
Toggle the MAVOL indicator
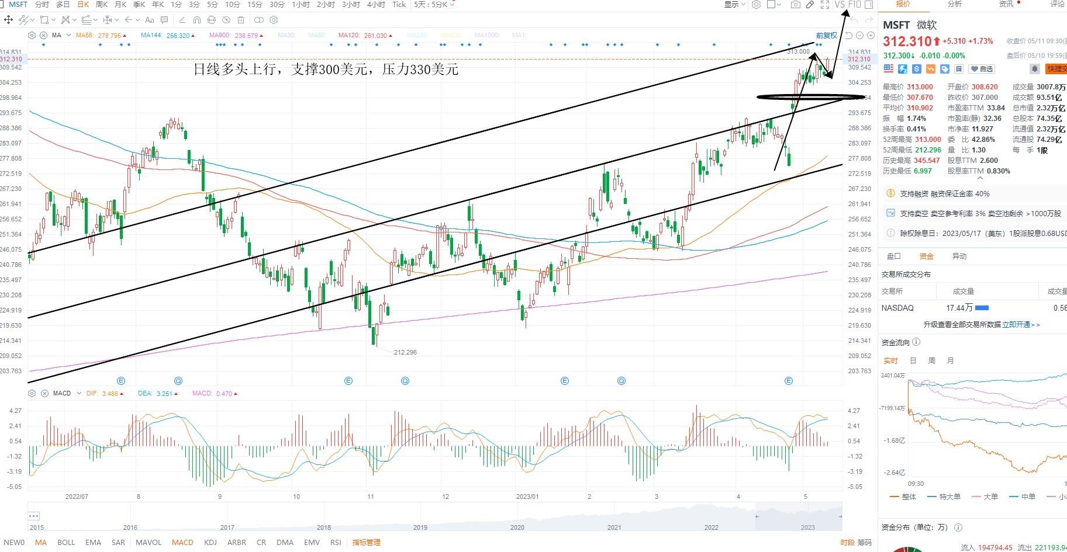pos(149,543)
